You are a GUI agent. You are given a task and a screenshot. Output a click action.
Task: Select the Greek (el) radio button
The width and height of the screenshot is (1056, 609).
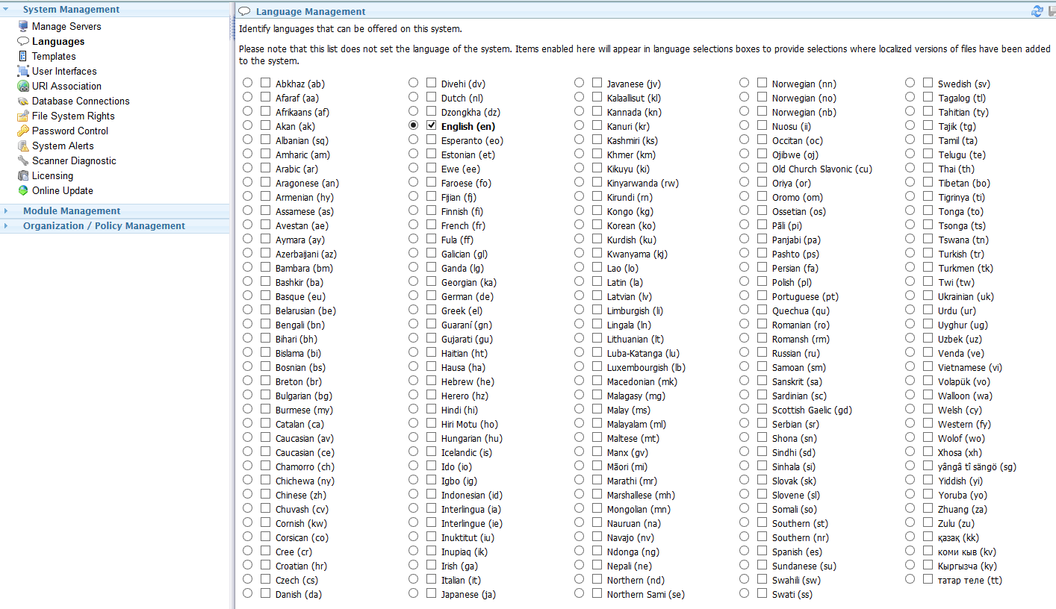tap(413, 310)
